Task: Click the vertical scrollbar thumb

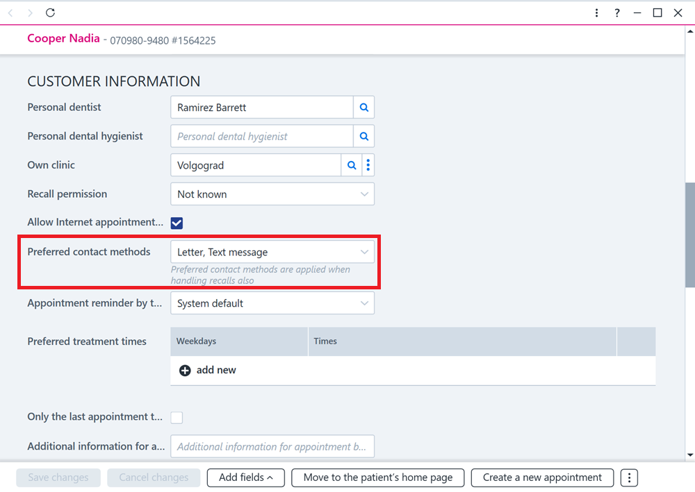Action: [x=690, y=235]
